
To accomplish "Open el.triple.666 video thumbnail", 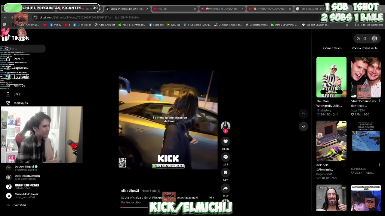I will pyautogui.click(x=366, y=141).
